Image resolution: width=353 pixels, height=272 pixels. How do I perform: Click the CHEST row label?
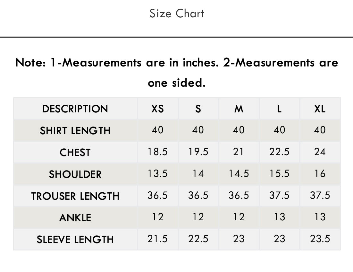coord(75,153)
